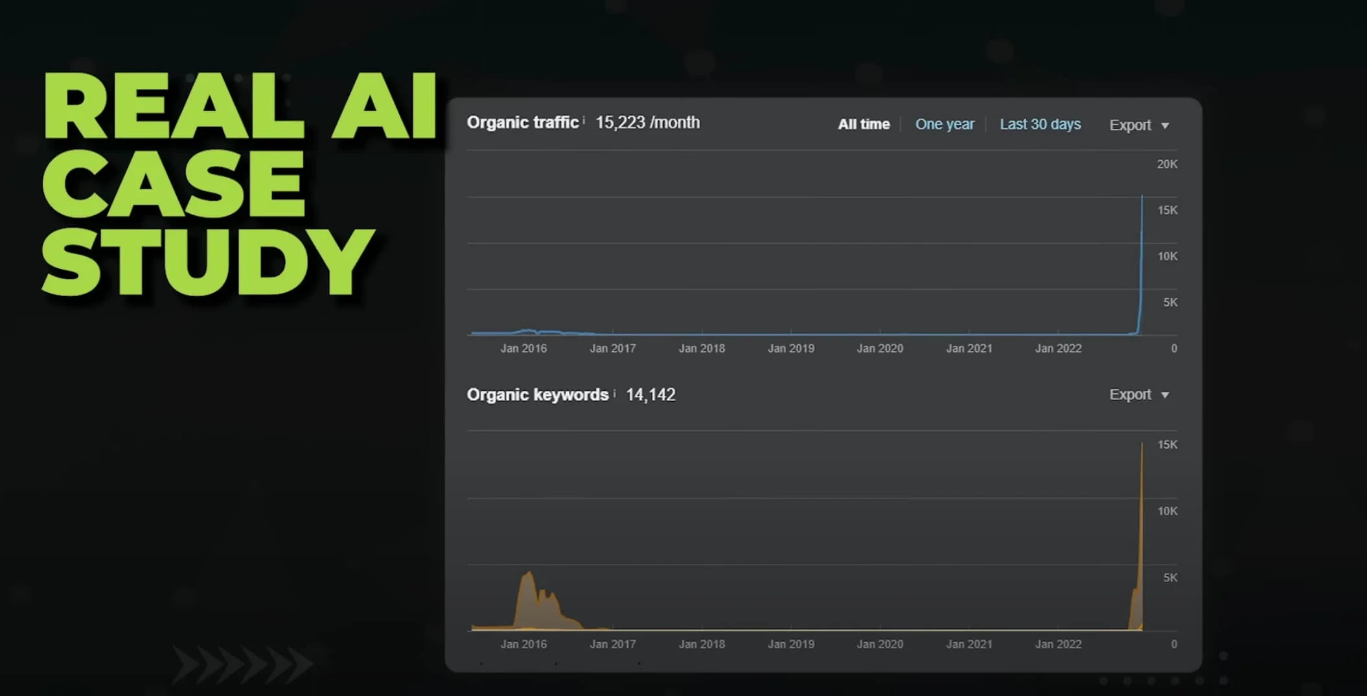Click 10K axis label on traffic chart
This screenshot has width=1367, height=696.
(x=1167, y=257)
